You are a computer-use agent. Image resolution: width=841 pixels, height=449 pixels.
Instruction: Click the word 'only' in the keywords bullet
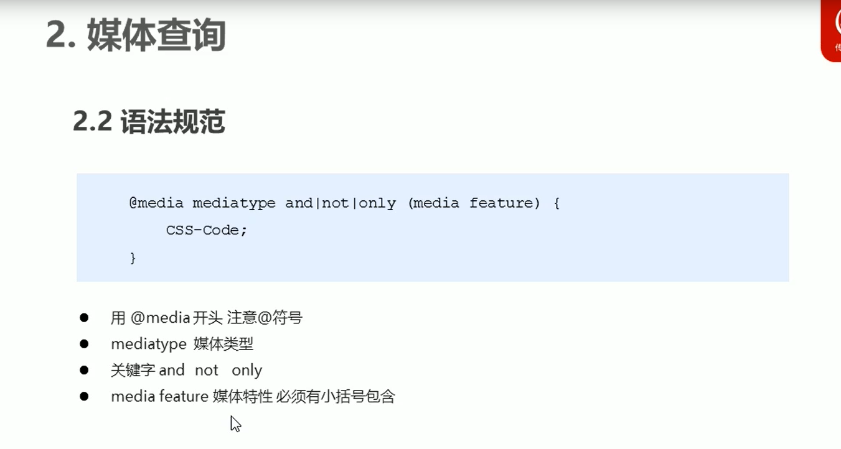pyautogui.click(x=247, y=371)
